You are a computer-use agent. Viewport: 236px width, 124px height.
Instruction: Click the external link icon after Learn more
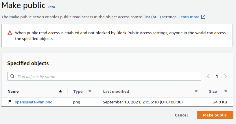[203, 17]
